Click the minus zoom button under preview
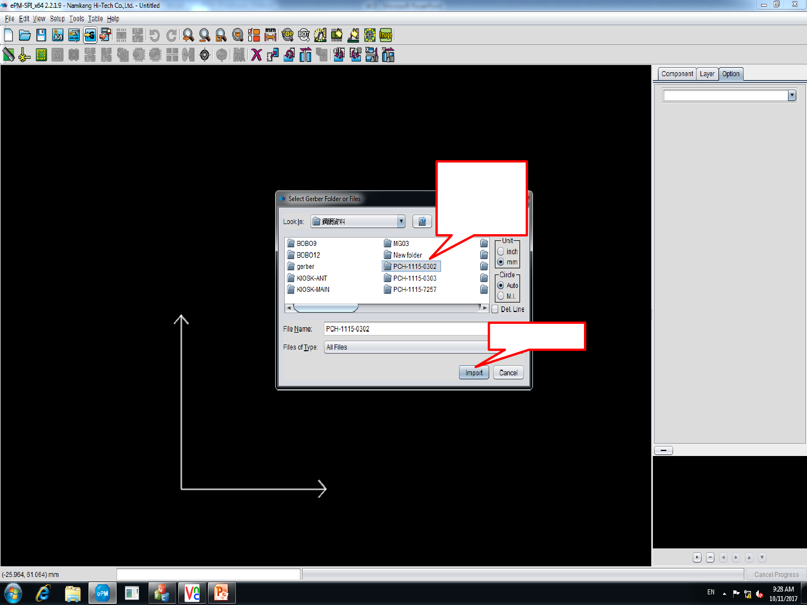 pyautogui.click(x=710, y=557)
